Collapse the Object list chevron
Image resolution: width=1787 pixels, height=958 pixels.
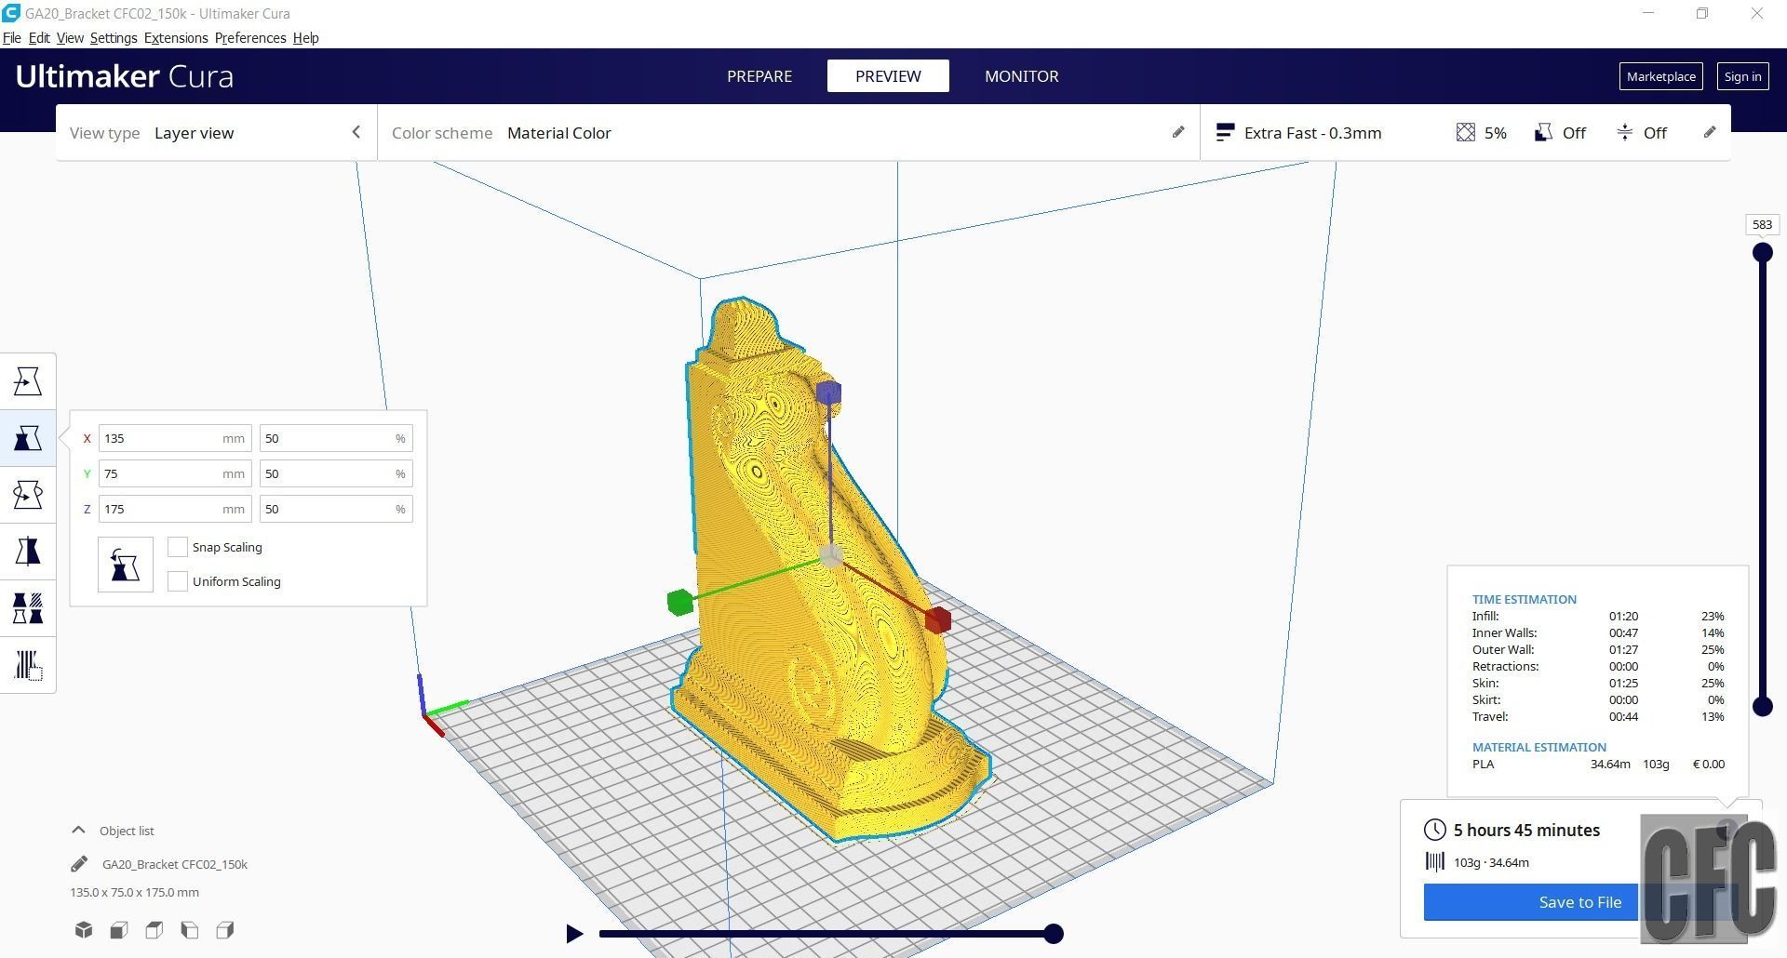pos(79,830)
